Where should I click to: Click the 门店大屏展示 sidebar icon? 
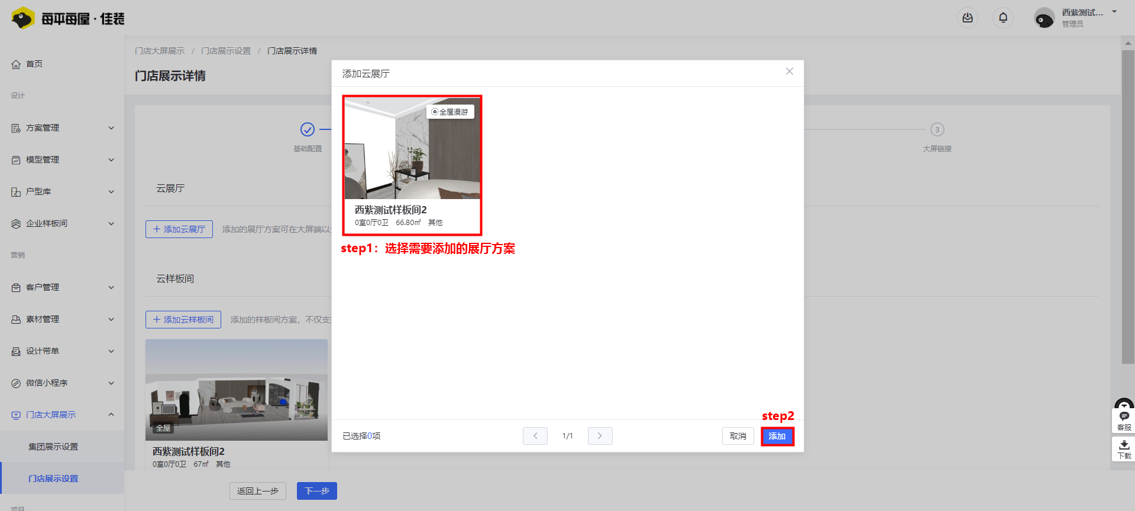click(16, 415)
